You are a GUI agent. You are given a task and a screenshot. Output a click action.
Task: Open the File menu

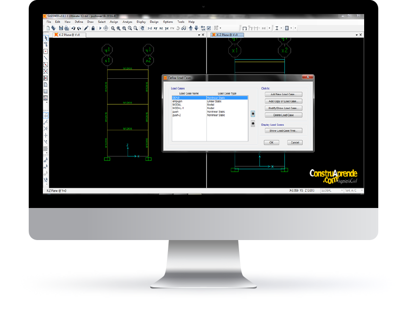[x=49, y=22]
